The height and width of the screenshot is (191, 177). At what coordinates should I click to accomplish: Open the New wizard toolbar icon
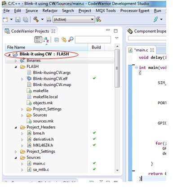point(5,19)
